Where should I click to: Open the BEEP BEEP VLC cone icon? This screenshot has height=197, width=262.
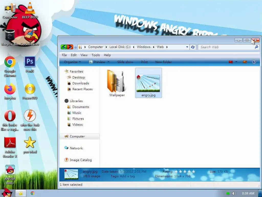tap(30, 10)
